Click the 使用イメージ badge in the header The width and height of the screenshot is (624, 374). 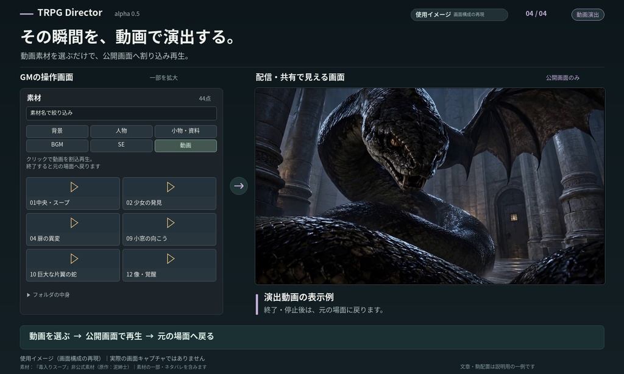[459, 15]
